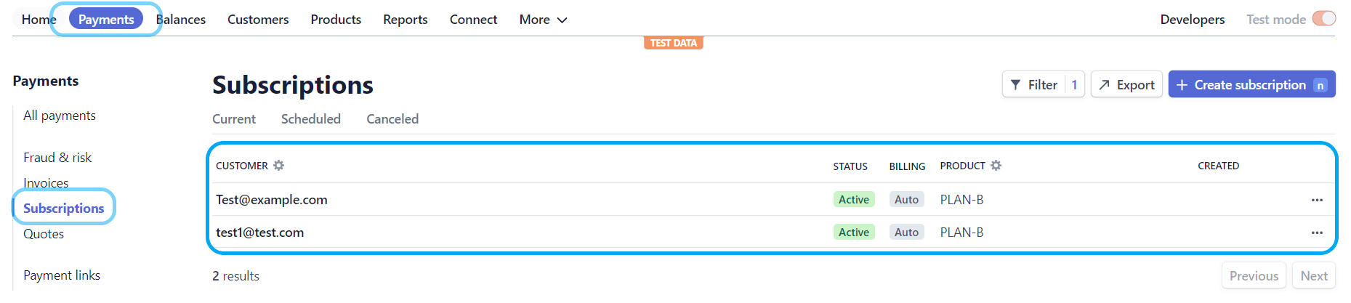Select the Current subscriptions tab
Screen dimensions: 1351x303
(233, 119)
